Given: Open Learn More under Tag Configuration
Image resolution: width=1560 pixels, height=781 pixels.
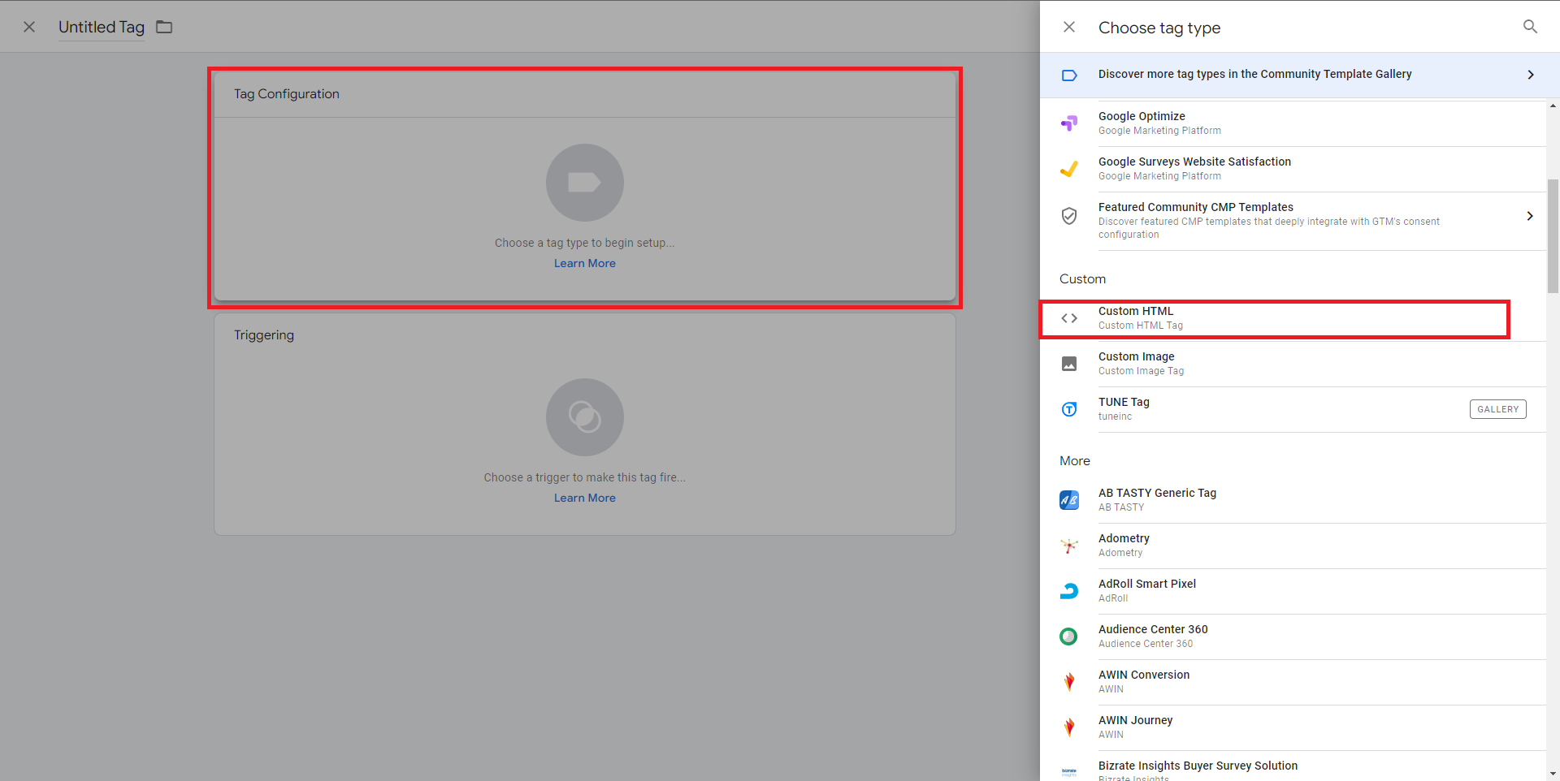Looking at the screenshot, I should tap(585, 263).
